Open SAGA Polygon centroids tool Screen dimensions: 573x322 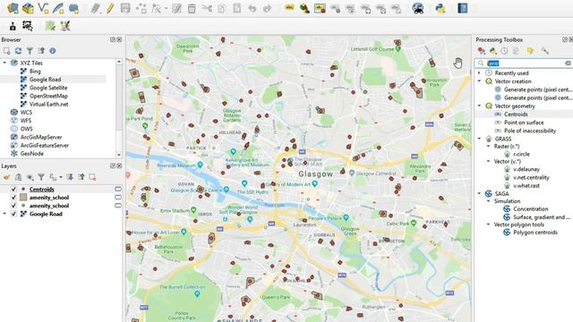coord(535,233)
